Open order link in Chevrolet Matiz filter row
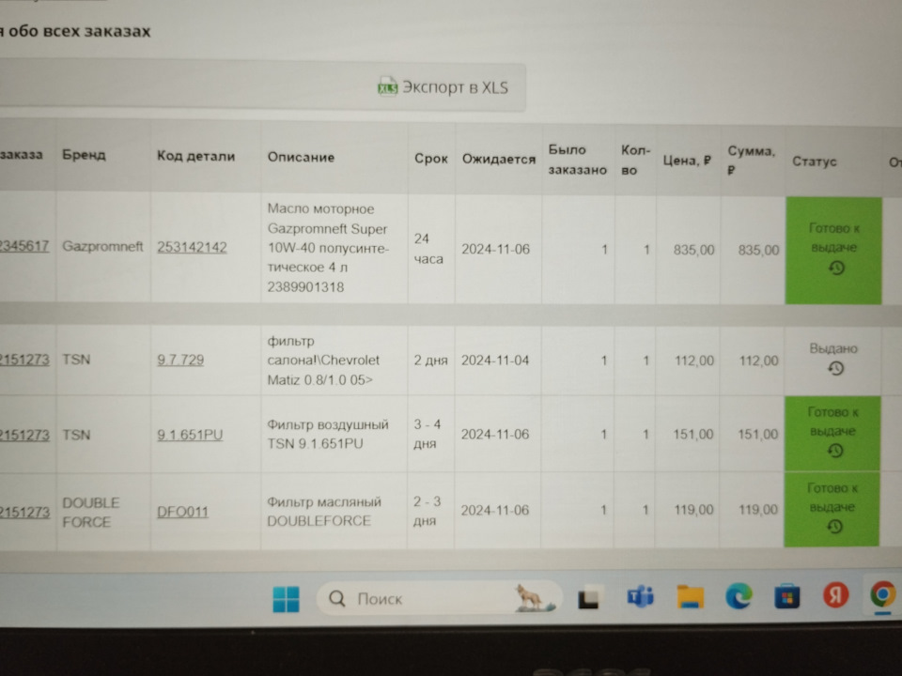 coord(24,360)
